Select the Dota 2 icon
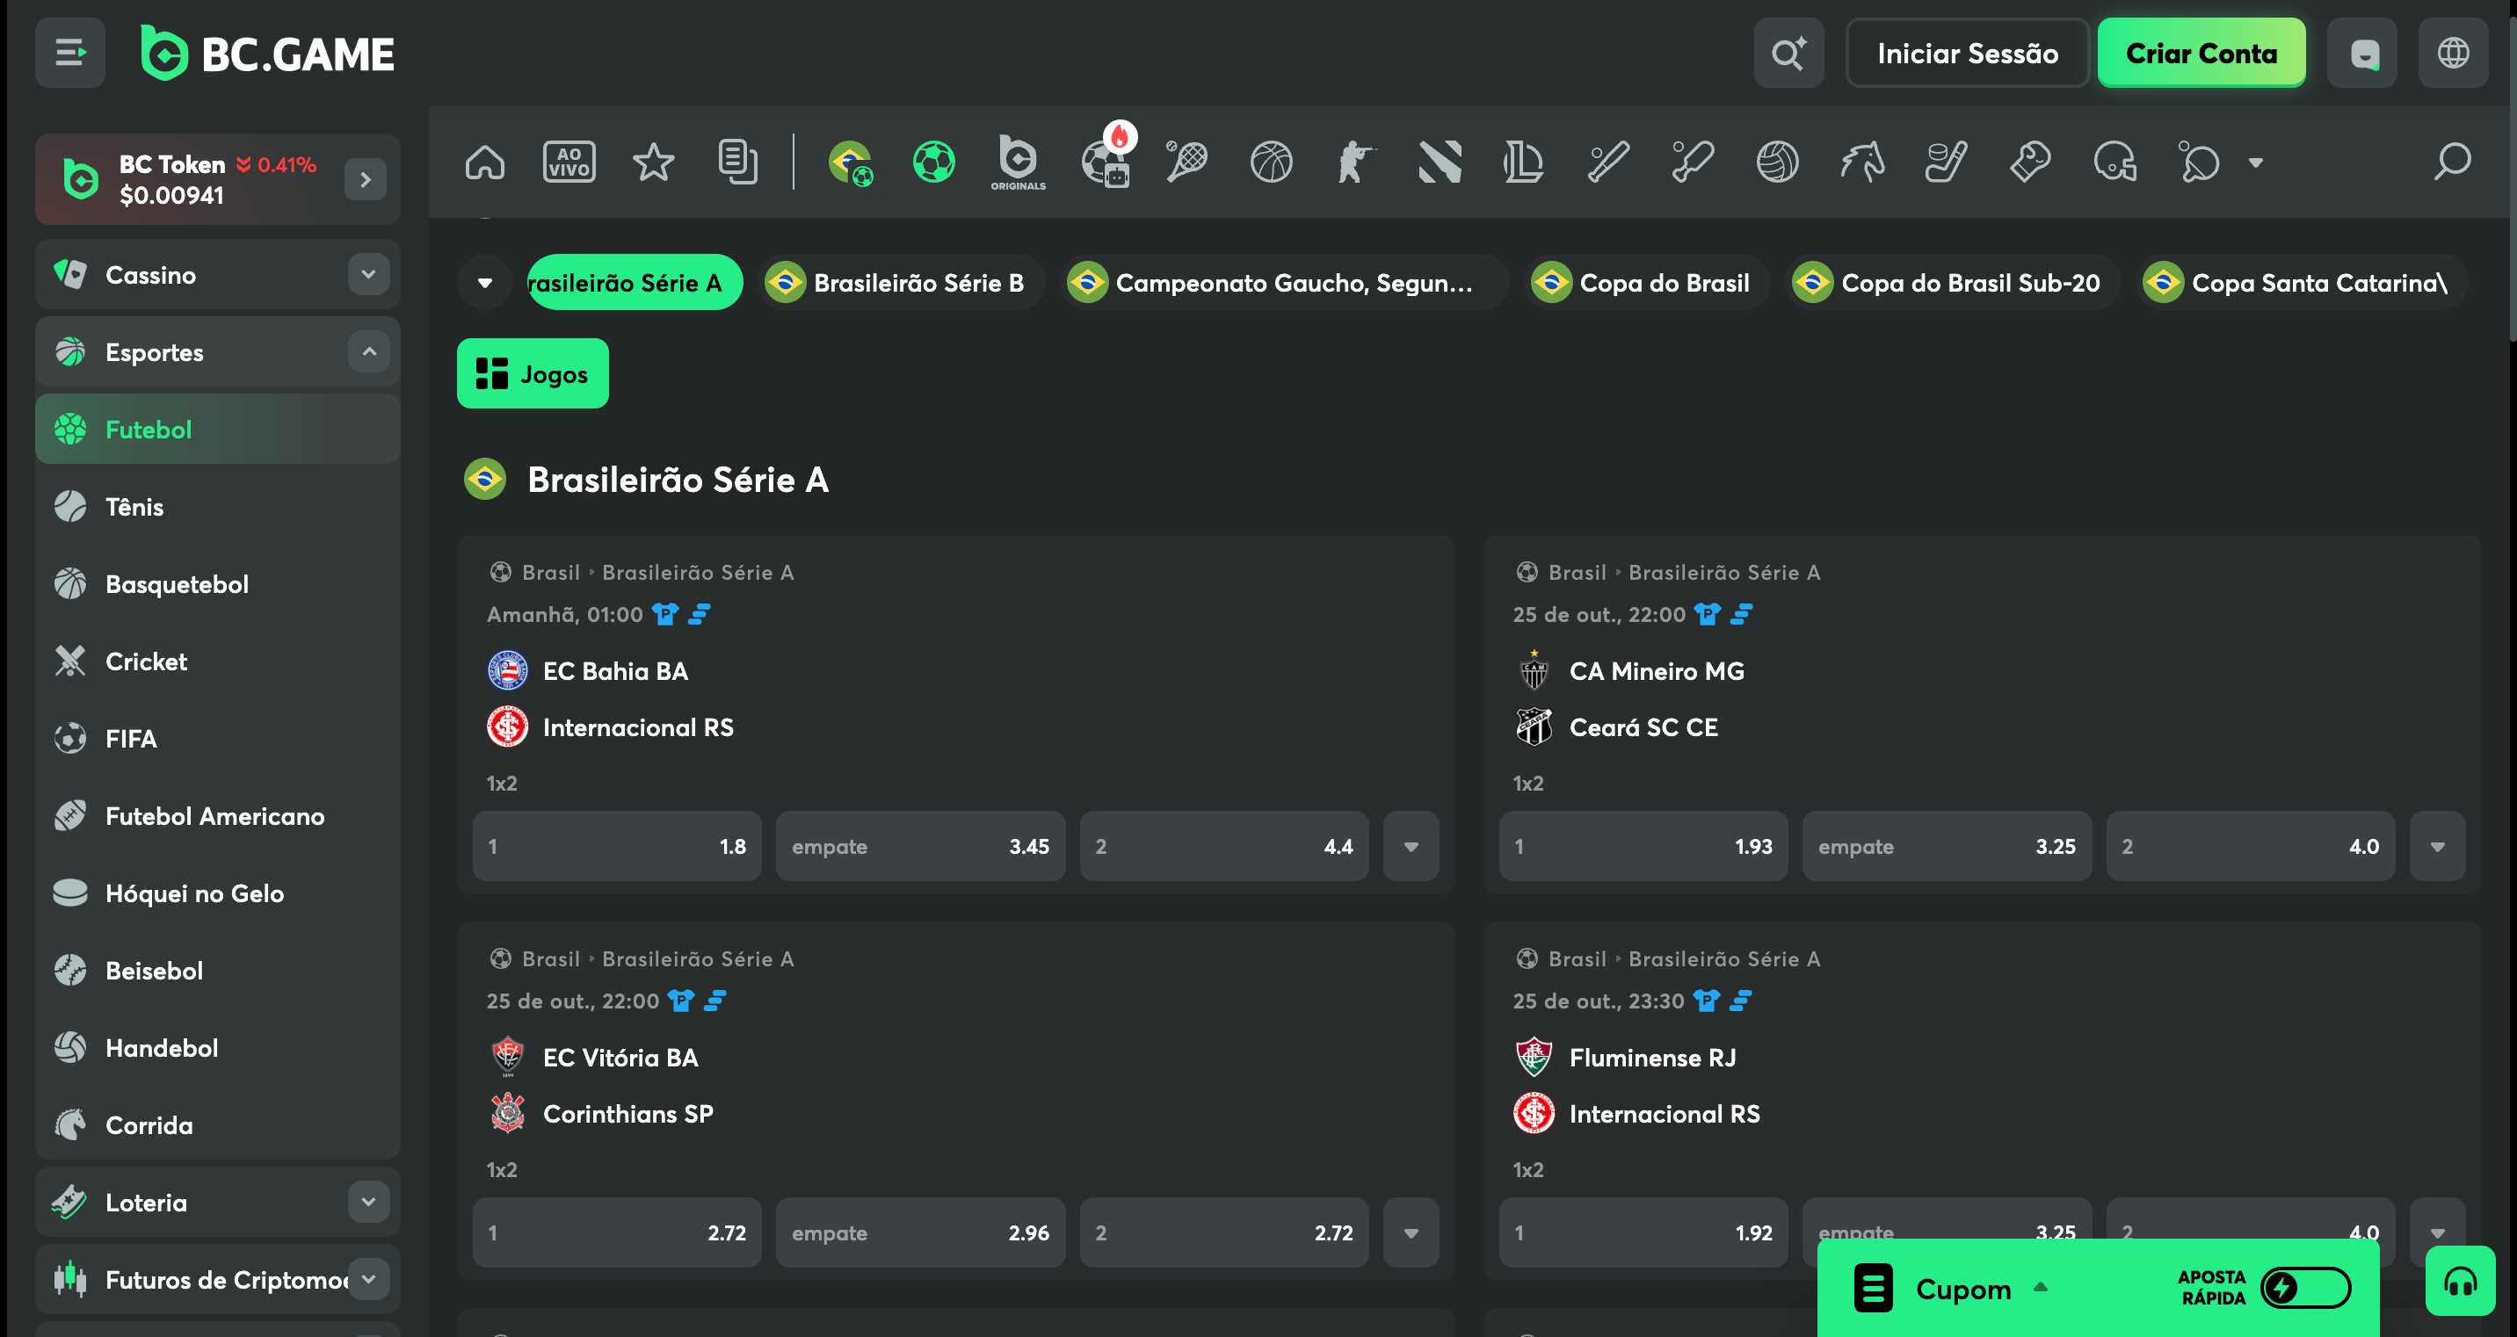This screenshot has height=1337, width=2517. pos(1440,163)
